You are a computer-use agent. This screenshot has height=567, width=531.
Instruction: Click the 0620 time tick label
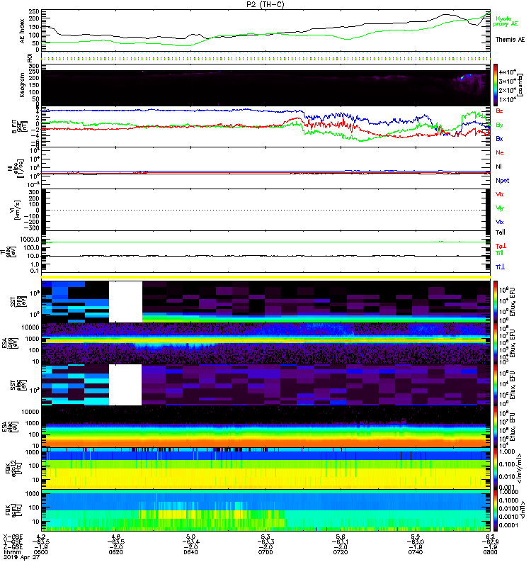[115, 552]
